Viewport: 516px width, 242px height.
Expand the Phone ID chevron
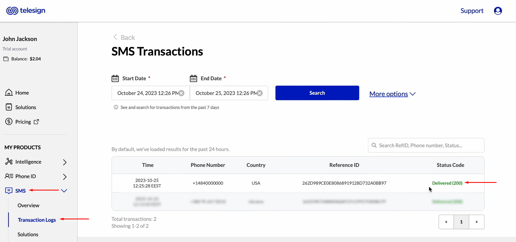click(65, 177)
